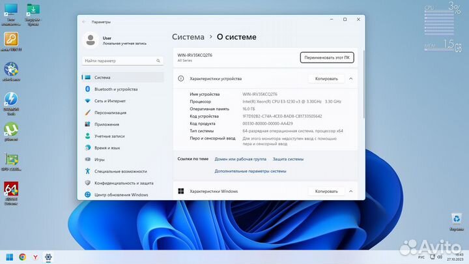The height and width of the screenshot is (264, 469).
Task: Open the Корзина recycle bin icon
Action: click(x=457, y=222)
